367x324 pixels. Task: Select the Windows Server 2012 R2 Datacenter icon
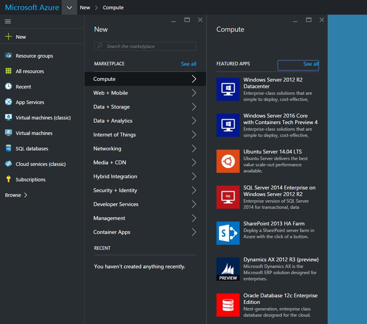click(x=228, y=89)
